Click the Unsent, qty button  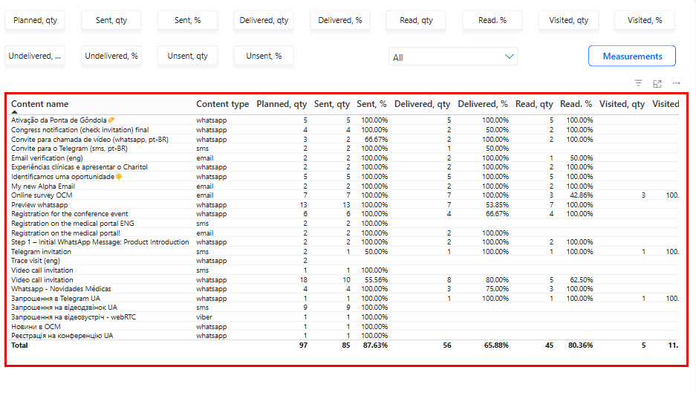point(187,56)
